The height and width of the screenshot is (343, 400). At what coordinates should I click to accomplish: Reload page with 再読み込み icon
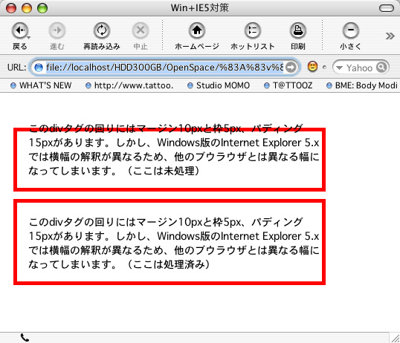click(x=102, y=30)
